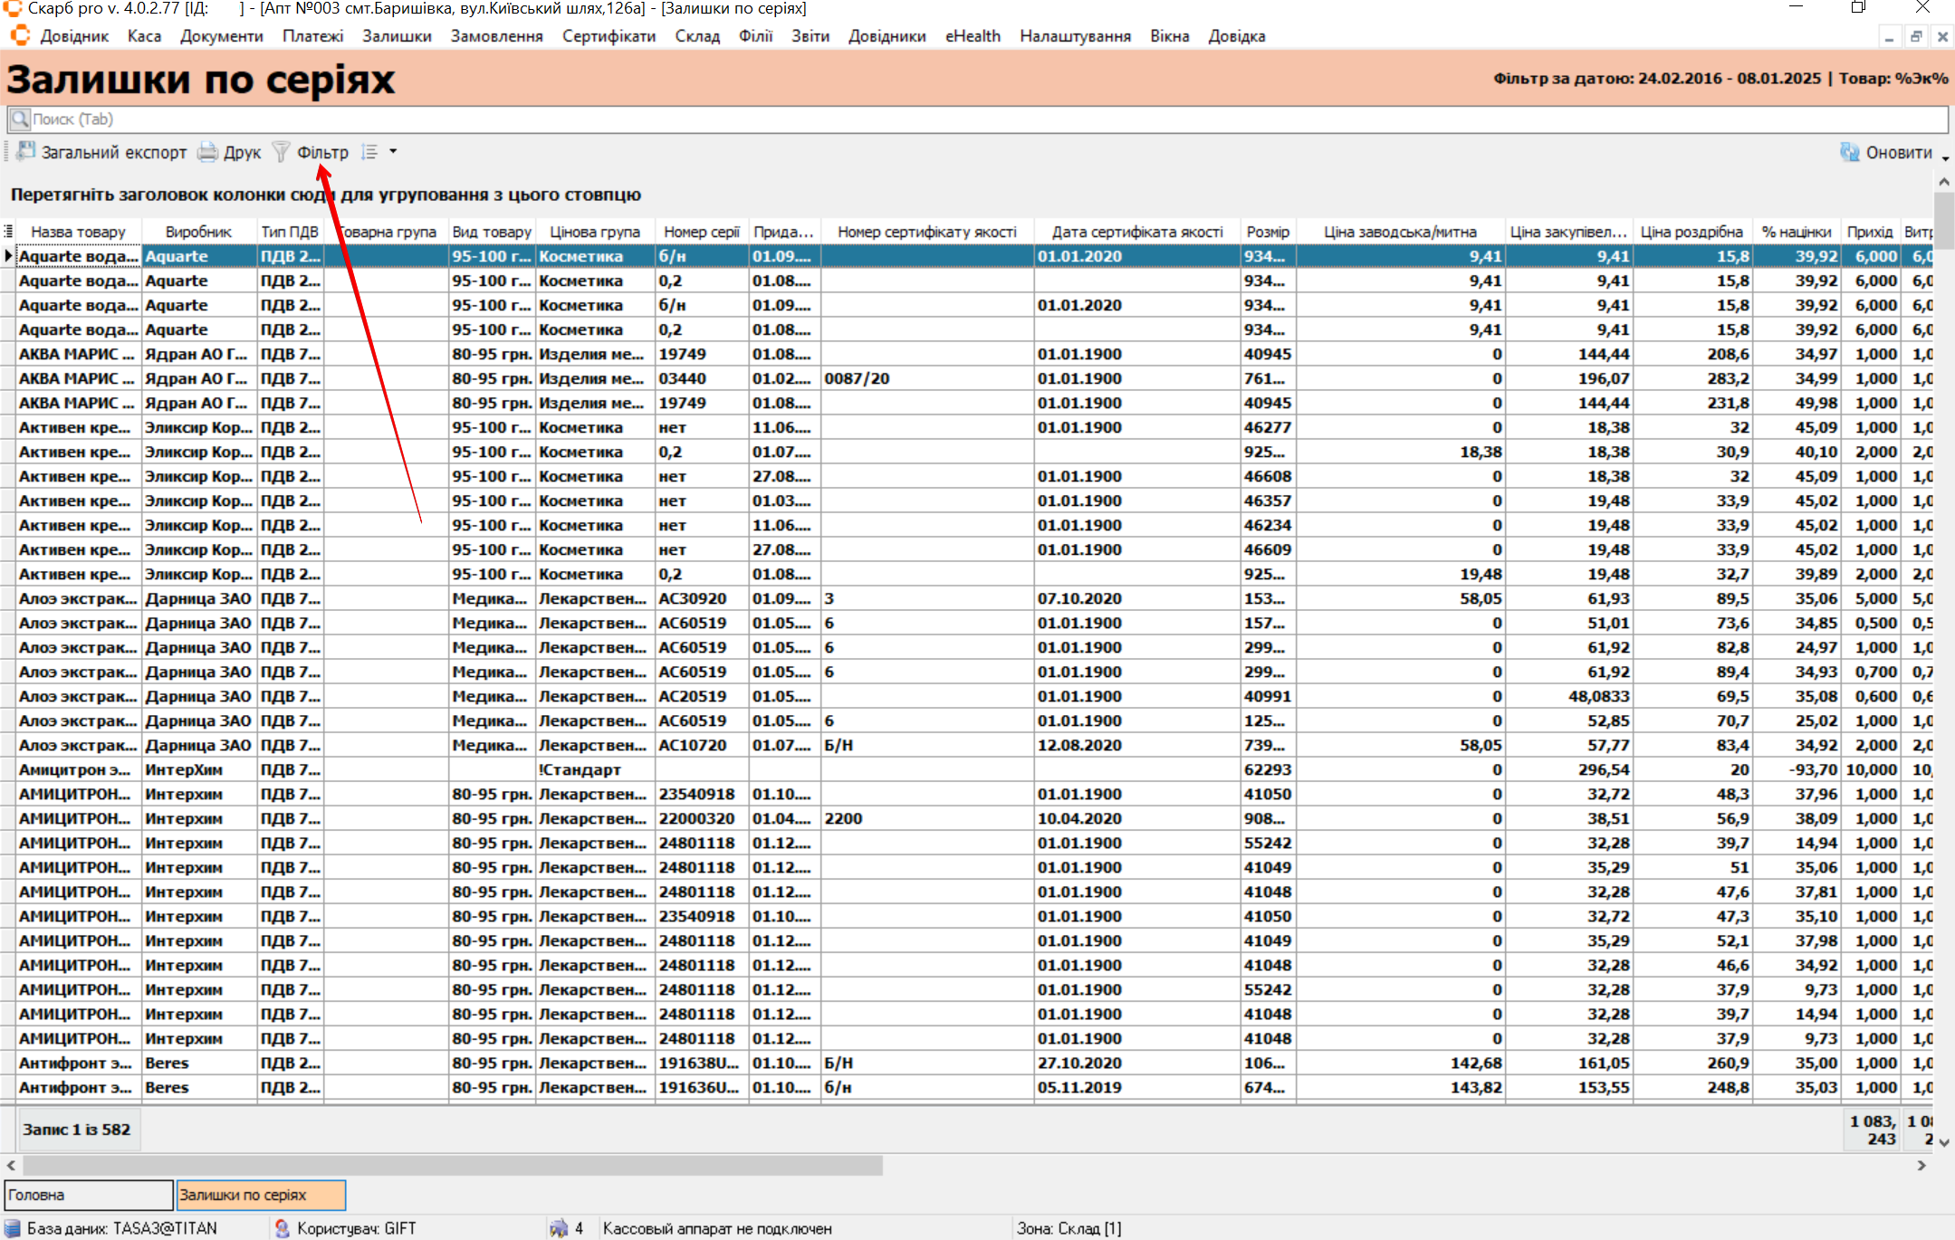Click the Оновити refresh icon
Image resolution: width=1955 pixels, height=1240 pixels.
[1849, 152]
